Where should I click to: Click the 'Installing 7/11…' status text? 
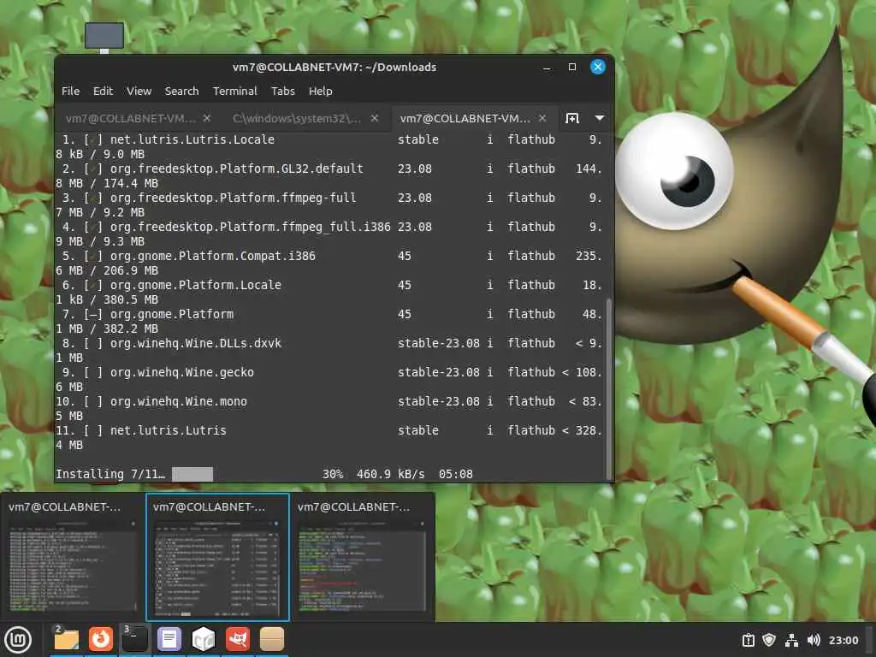pyautogui.click(x=110, y=474)
